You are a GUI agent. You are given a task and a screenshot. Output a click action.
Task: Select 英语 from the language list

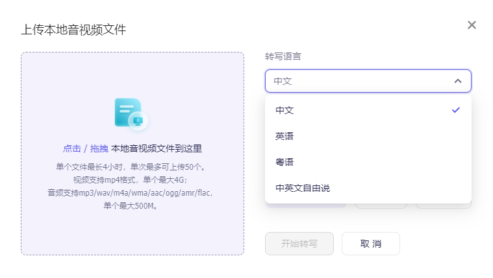tap(284, 136)
